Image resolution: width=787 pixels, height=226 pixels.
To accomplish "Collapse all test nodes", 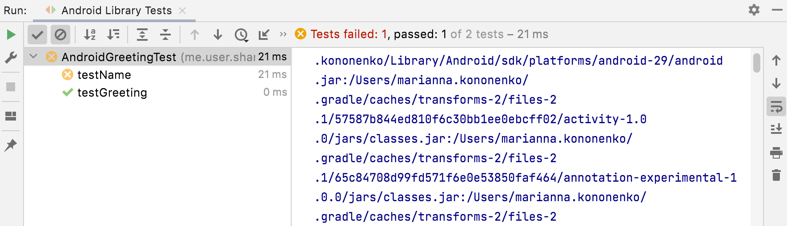I will [x=165, y=35].
